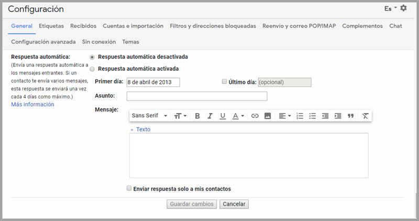Create a bulleted list
Screen dimensions: 419x221
point(313,116)
